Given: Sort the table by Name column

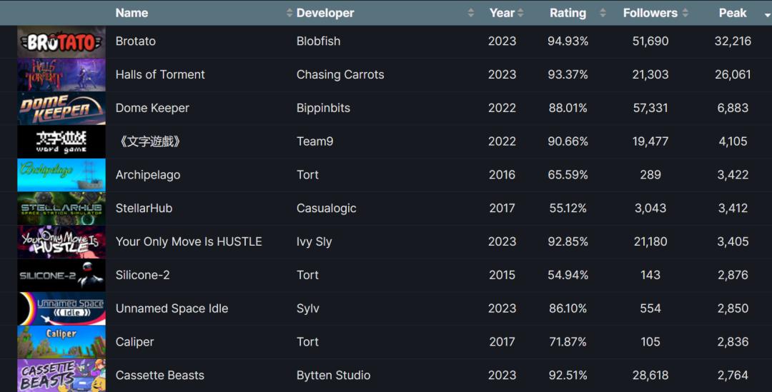Looking at the screenshot, I should (x=132, y=14).
